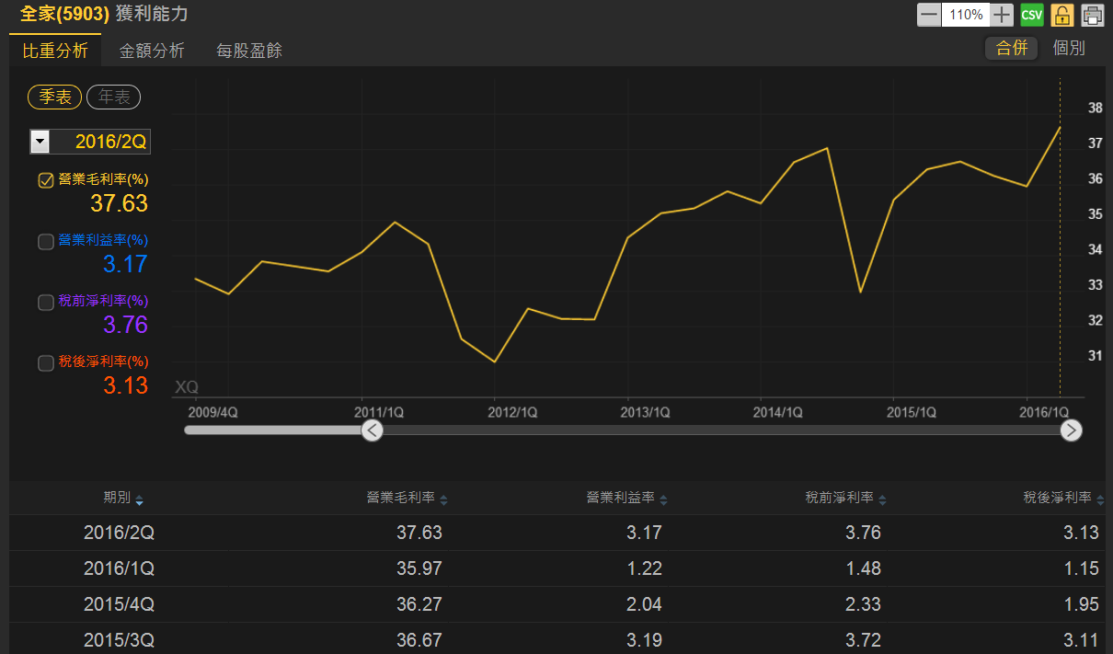Screen dimensions: 1113x654
Task: Switch to the 每股盈餘 tab
Action: coord(249,51)
